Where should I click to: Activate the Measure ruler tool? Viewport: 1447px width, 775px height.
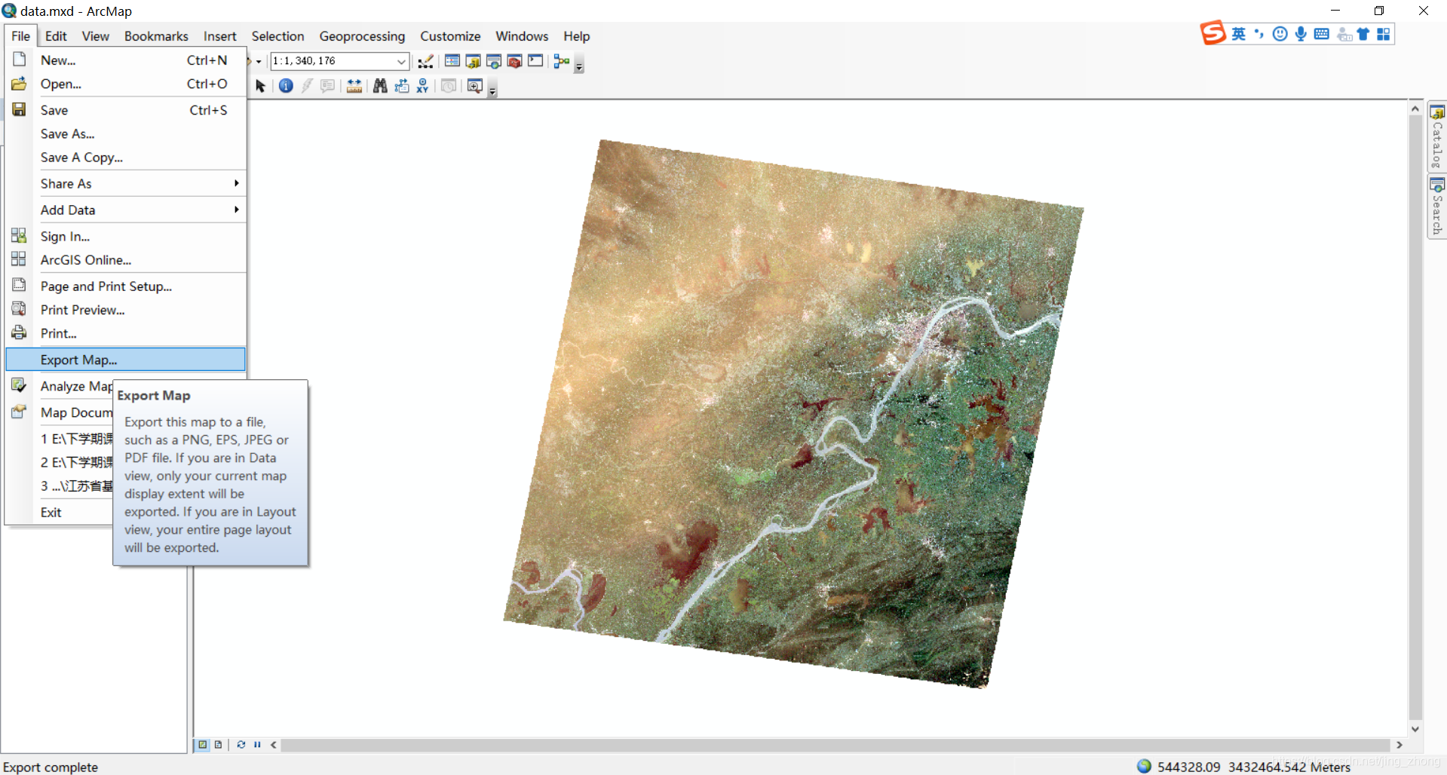tap(354, 86)
